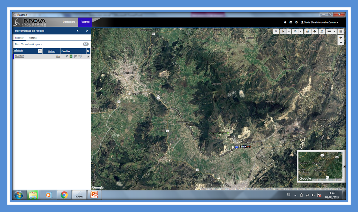Uncheck the SMK707 row checkbox

pyautogui.click(x=88, y=57)
